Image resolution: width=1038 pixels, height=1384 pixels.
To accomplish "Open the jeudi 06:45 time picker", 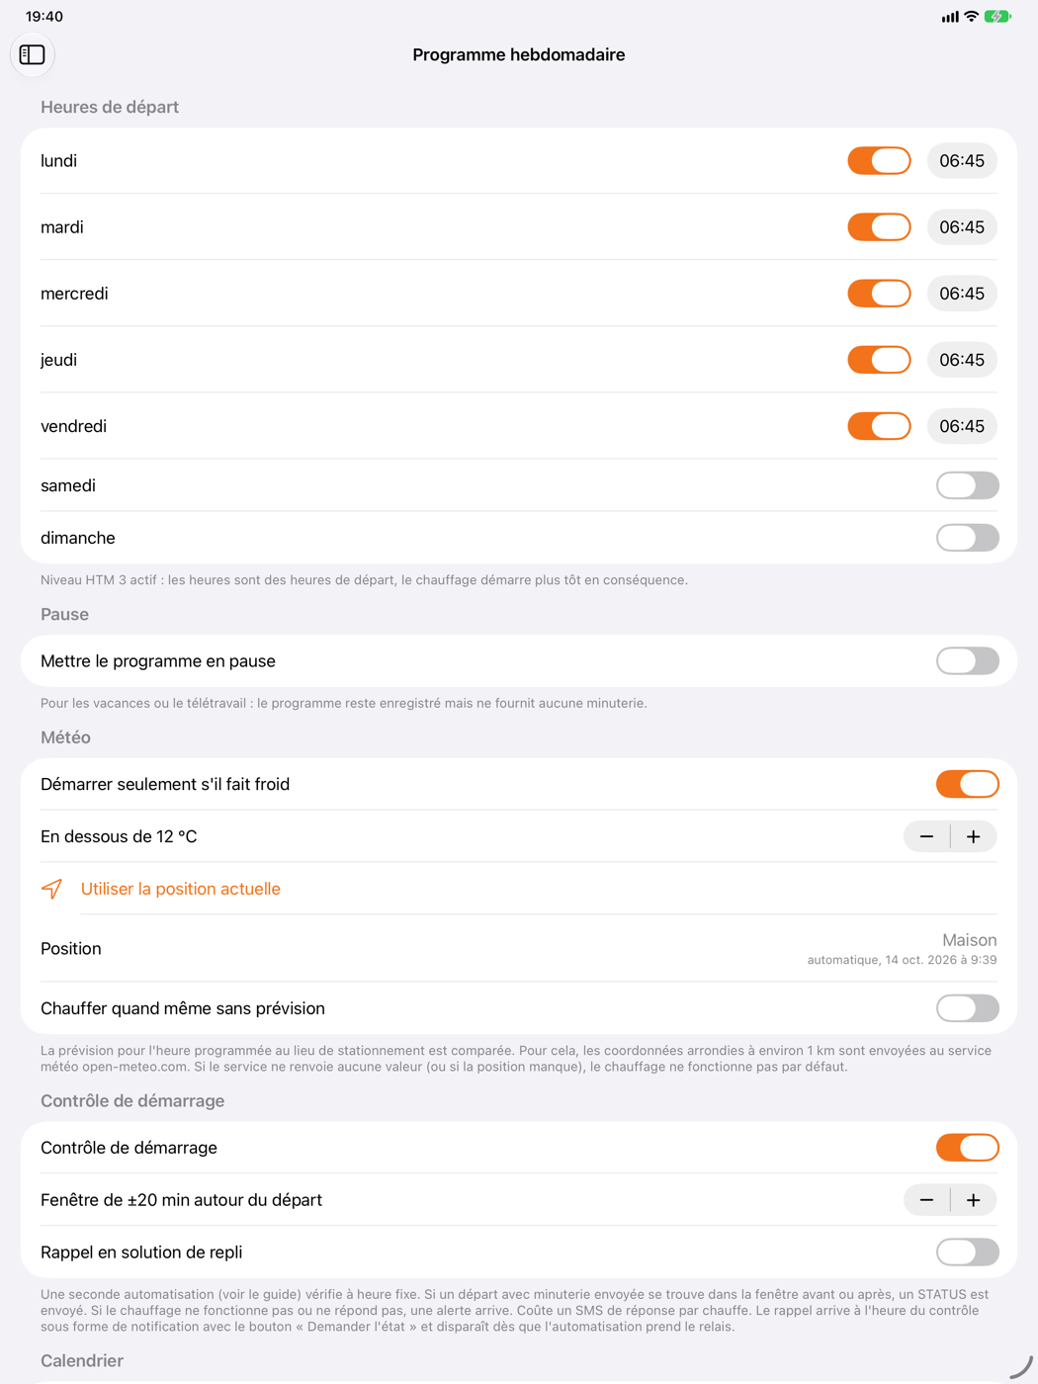I will tap(962, 360).
